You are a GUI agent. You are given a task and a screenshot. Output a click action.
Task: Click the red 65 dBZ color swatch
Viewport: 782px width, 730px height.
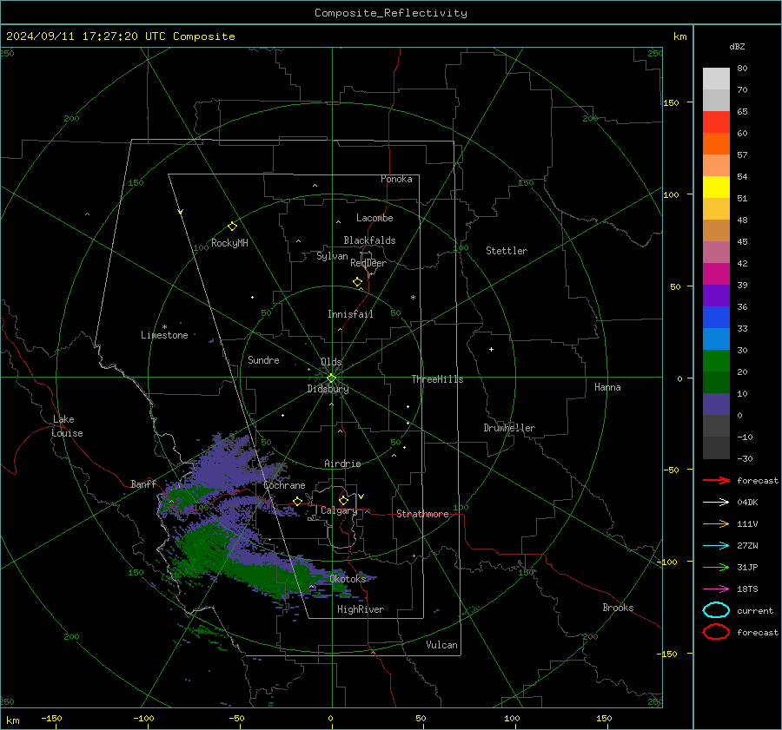(716, 122)
